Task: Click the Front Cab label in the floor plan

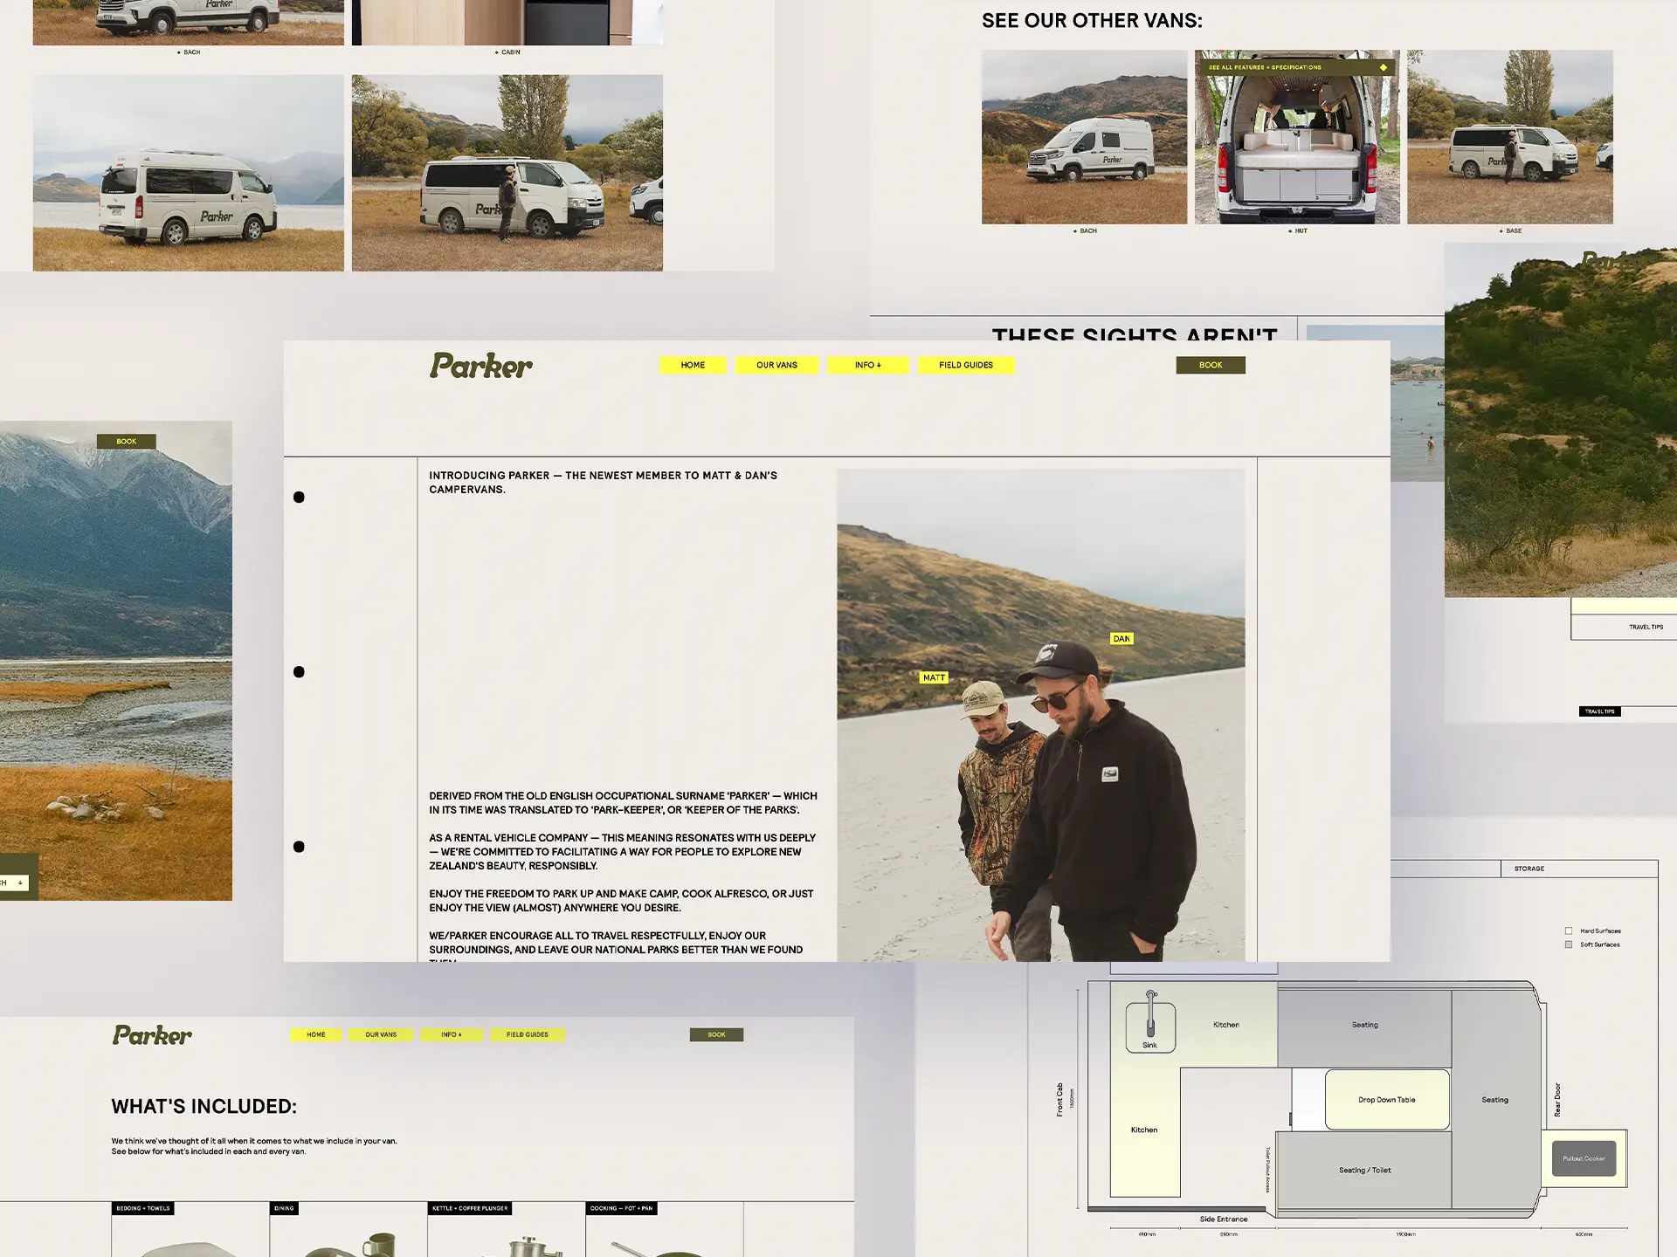Action: tap(1059, 1100)
